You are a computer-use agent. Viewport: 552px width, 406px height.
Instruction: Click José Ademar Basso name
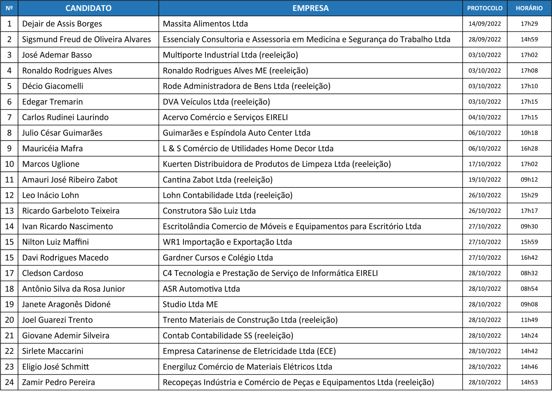(x=57, y=55)
